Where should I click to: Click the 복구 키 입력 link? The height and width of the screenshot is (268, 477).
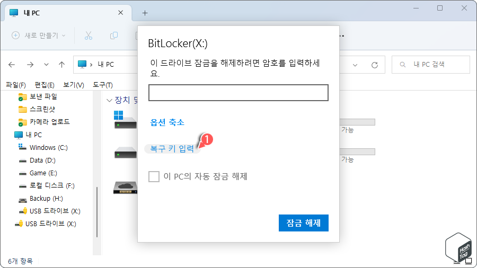[172, 149]
